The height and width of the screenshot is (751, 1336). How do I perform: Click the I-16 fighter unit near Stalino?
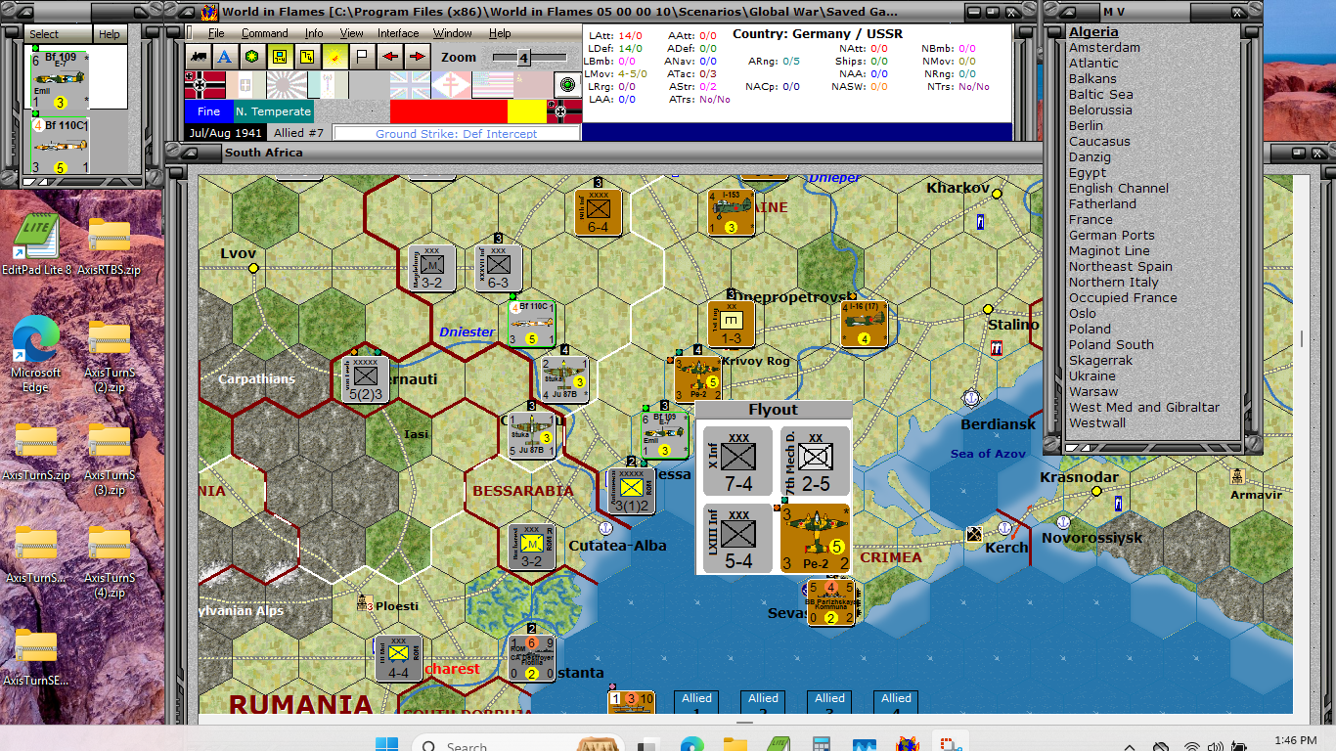pos(865,324)
